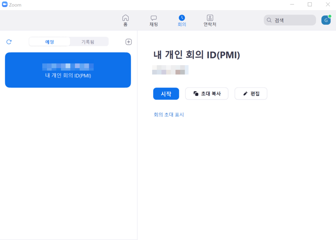The height and width of the screenshot is (240, 336).
Task: Open the Chat (채팅) tab
Action: pyautogui.click(x=154, y=21)
